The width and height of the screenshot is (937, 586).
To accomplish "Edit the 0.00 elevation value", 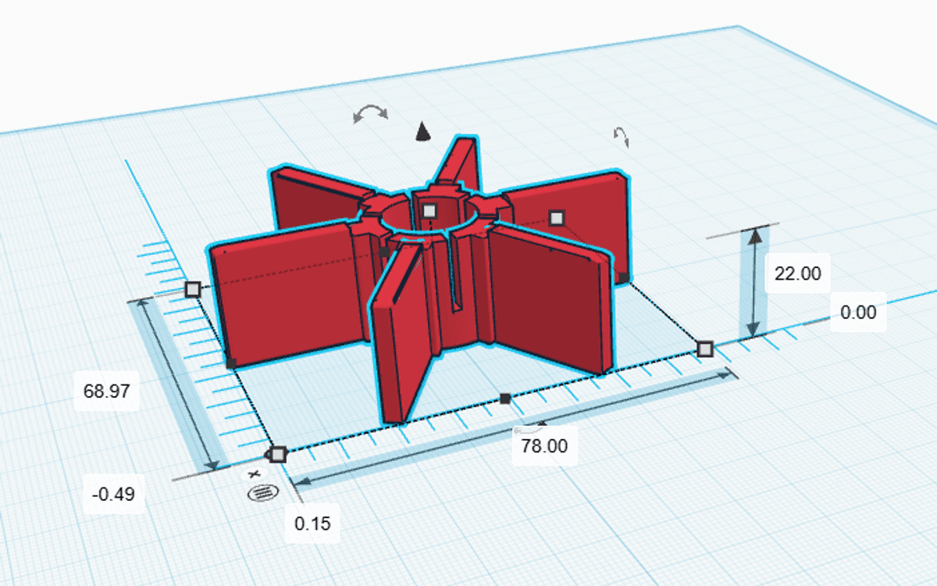I will (858, 313).
